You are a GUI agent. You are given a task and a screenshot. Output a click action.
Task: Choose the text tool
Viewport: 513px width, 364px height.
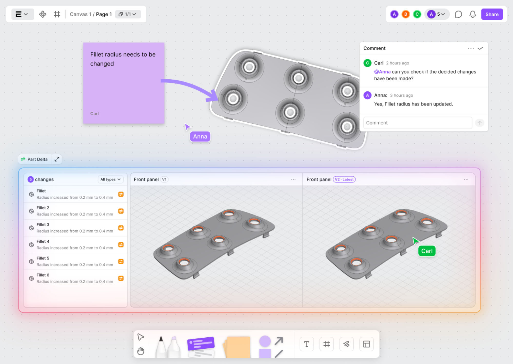click(307, 344)
